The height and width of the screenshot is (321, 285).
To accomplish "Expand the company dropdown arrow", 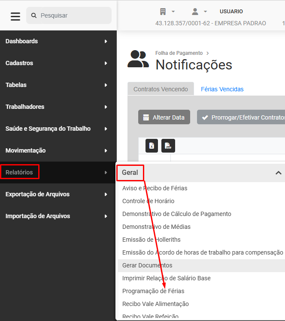I will [x=173, y=12].
